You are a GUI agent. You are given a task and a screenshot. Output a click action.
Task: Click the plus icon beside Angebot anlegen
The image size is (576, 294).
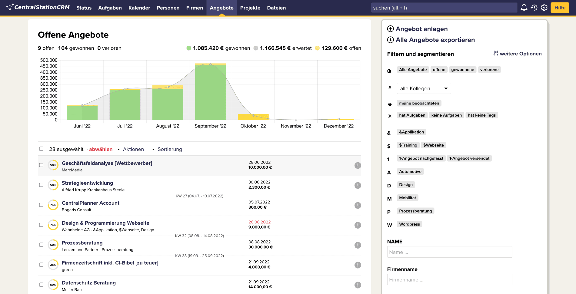tap(391, 29)
